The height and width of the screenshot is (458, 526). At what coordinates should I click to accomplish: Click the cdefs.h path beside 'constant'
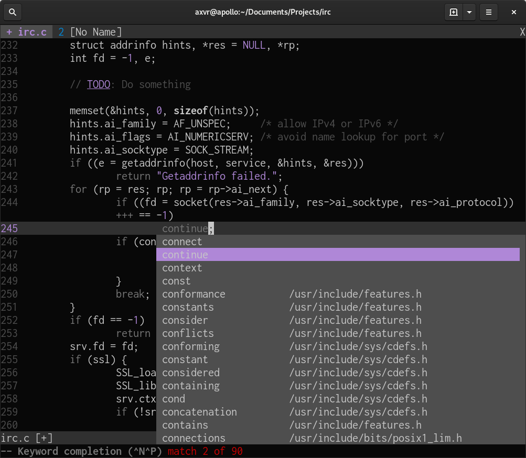click(358, 359)
